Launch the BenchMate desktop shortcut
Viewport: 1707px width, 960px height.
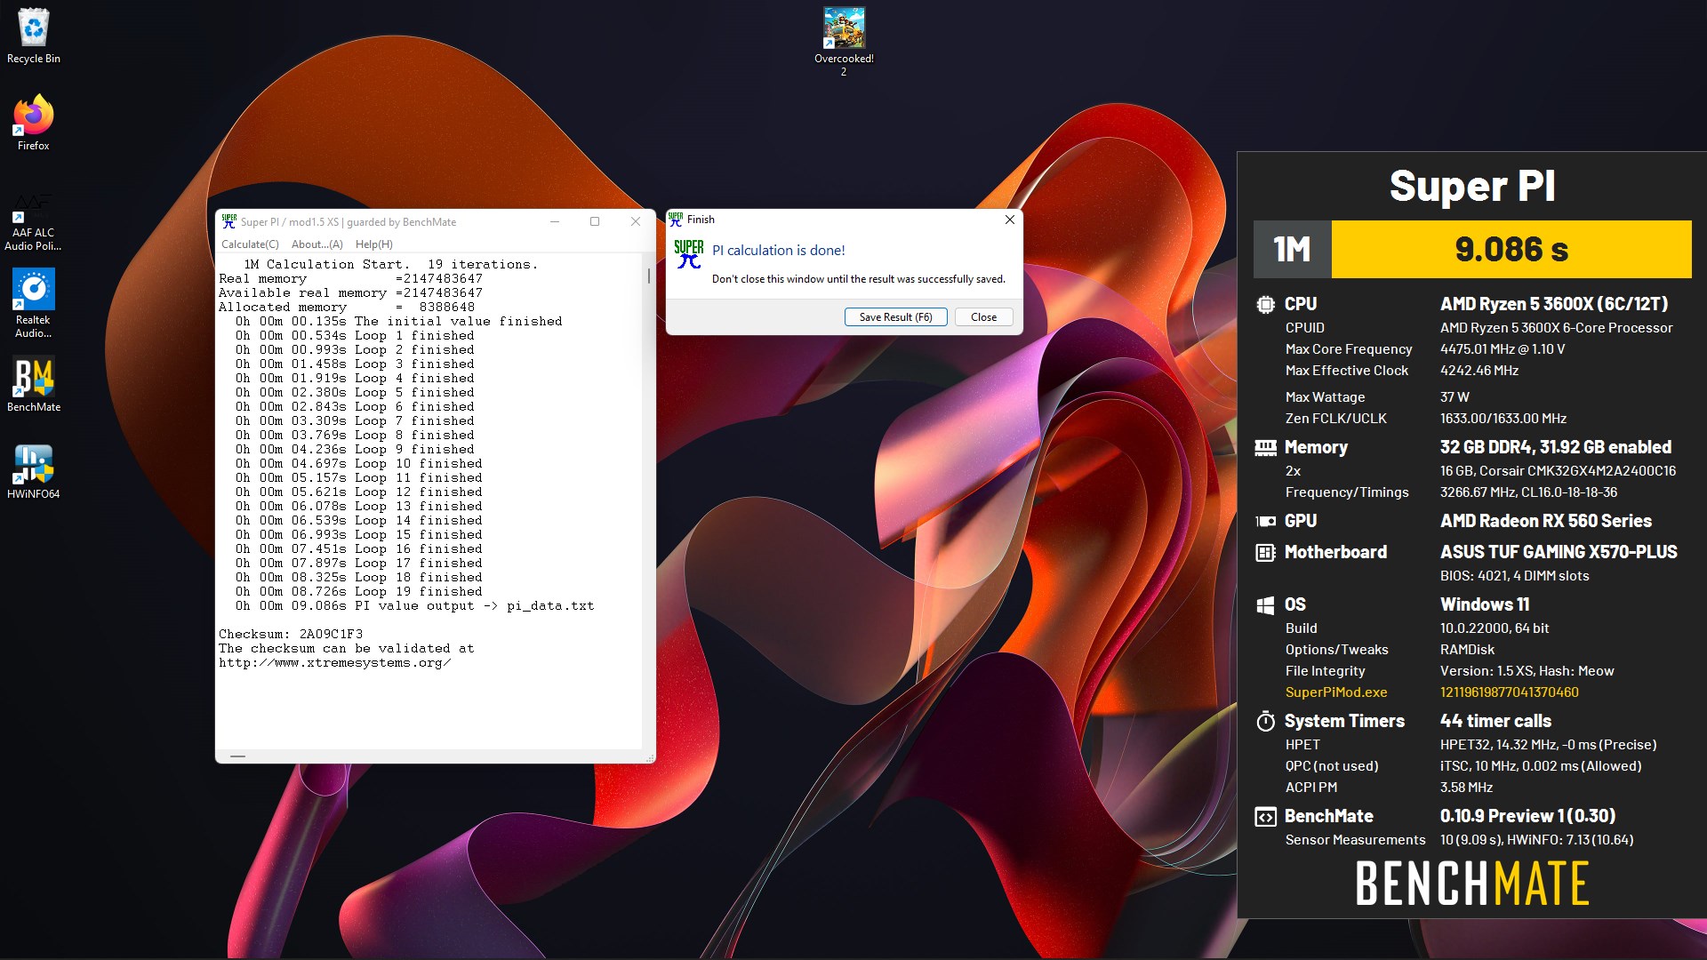point(34,384)
